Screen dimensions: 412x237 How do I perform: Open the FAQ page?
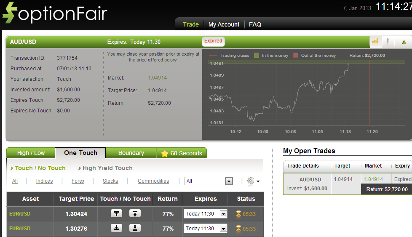click(255, 24)
